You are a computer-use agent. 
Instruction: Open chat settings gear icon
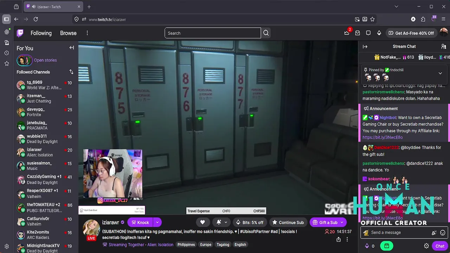tap(426, 246)
